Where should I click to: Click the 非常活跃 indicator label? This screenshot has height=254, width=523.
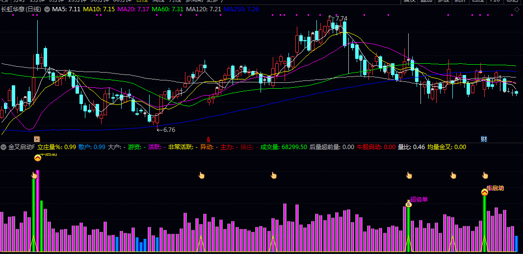183,147
